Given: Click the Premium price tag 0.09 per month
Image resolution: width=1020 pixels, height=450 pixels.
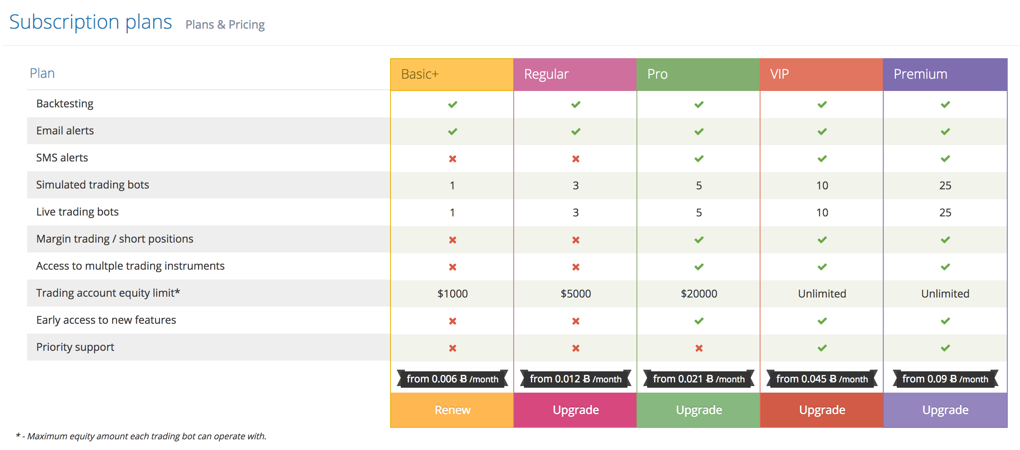Looking at the screenshot, I should [x=945, y=379].
